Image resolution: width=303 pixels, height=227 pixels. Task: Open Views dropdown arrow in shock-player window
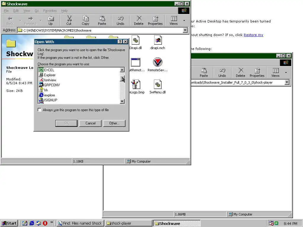286,72
